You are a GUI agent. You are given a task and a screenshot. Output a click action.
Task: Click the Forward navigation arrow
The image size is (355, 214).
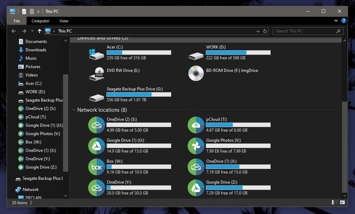(x=24, y=31)
